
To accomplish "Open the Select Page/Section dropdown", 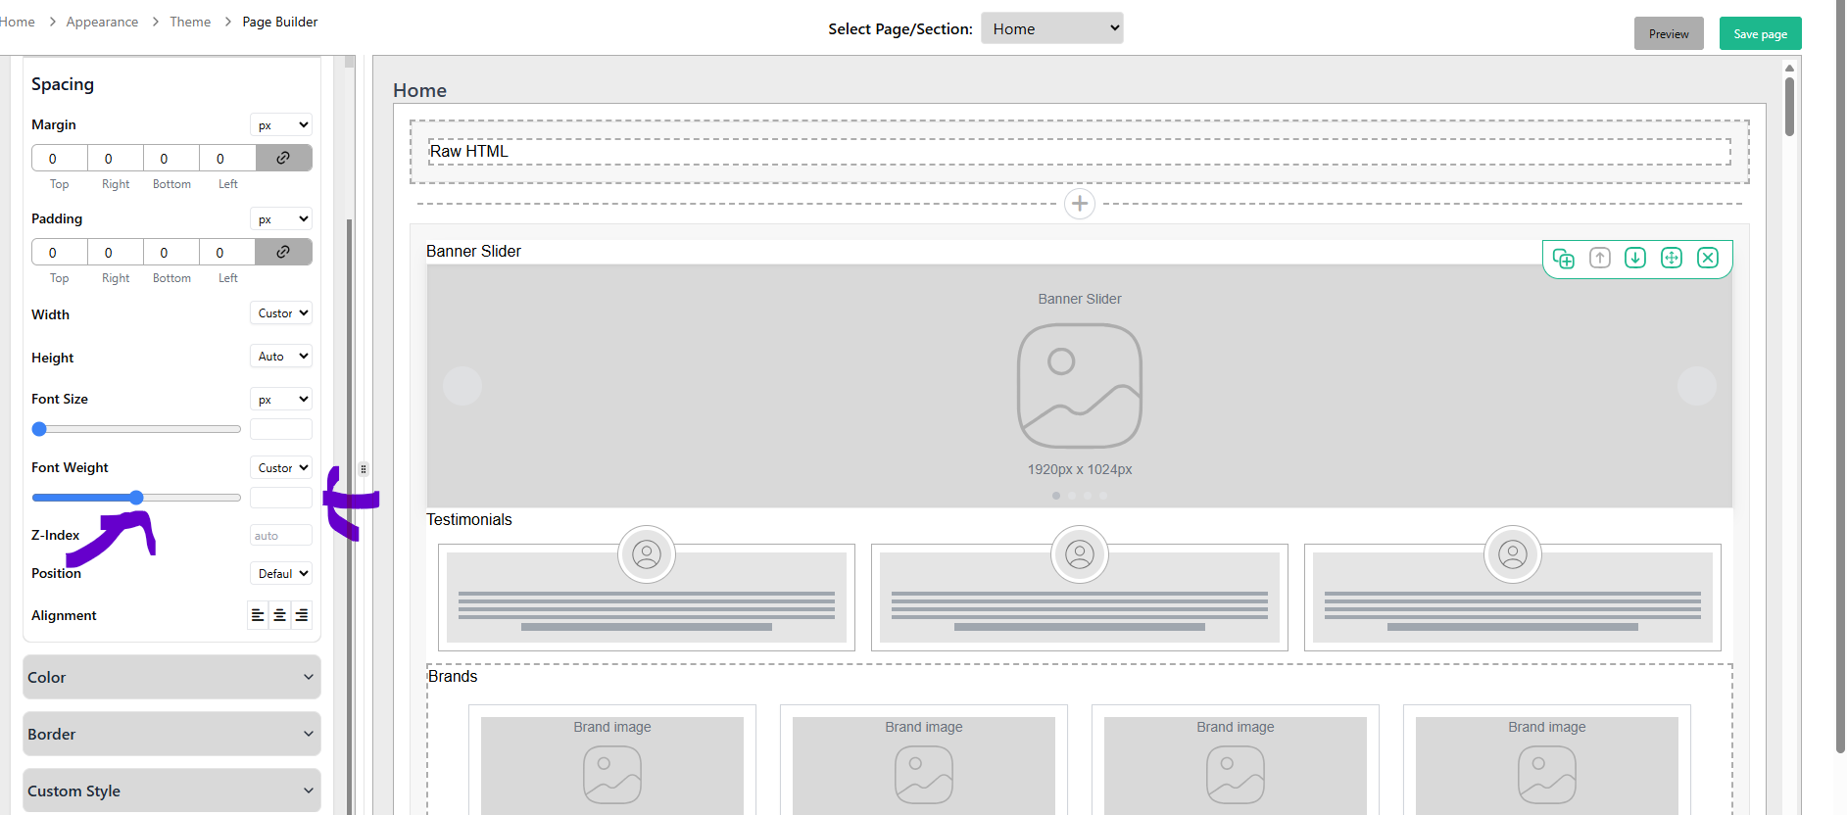I will point(1052,28).
